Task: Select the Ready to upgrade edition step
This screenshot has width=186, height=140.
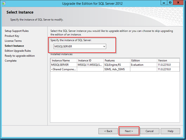Action: click(x=20, y=56)
